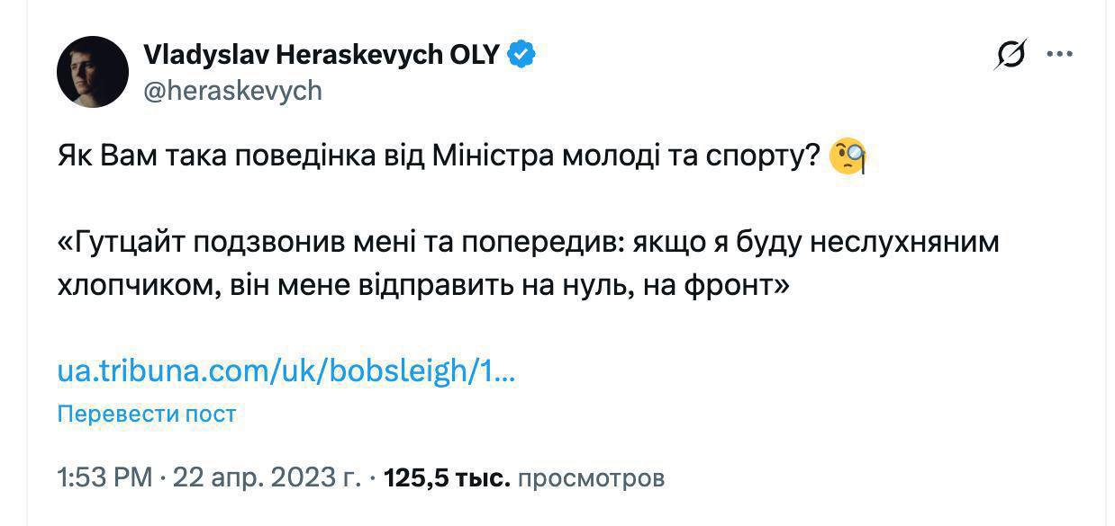Open Vladyslav Heraskevych's profile avatar
The width and height of the screenshot is (1115, 526).
(x=93, y=72)
